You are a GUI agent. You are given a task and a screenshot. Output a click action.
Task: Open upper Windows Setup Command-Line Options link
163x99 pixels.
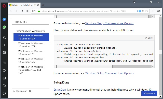[x=109, y=23]
